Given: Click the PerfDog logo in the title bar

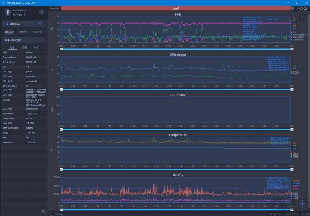Looking at the screenshot, I should pyautogui.click(x=3, y=3).
